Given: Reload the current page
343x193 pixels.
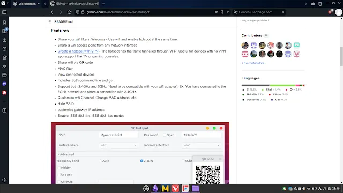Looking at the screenshot, I should coord(69,12).
